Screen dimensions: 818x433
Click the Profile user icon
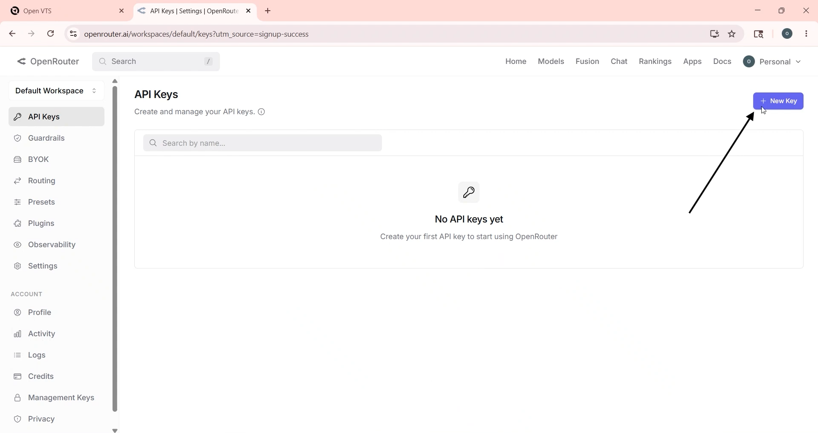pos(17,313)
